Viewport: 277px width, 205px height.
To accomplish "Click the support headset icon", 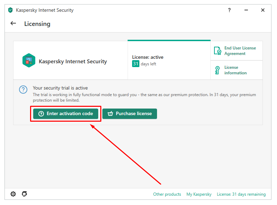I will point(24,194).
